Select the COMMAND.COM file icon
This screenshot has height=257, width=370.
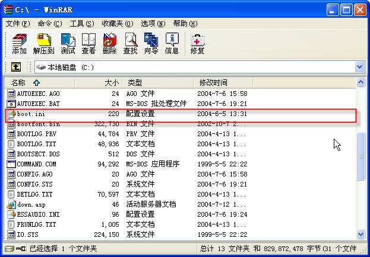click(11, 164)
